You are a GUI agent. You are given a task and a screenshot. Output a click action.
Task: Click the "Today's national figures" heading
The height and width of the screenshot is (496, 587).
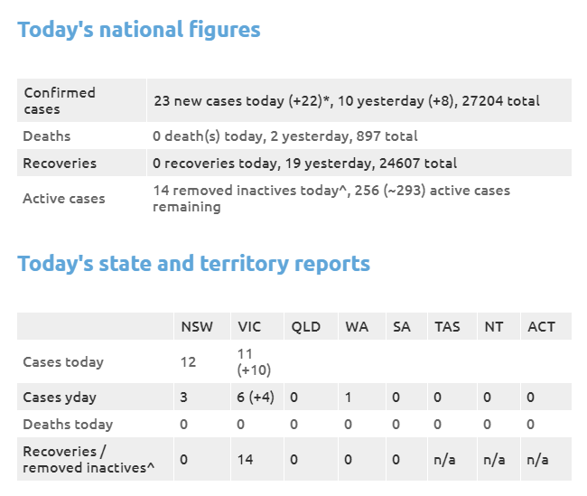pyautogui.click(x=138, y=30)
